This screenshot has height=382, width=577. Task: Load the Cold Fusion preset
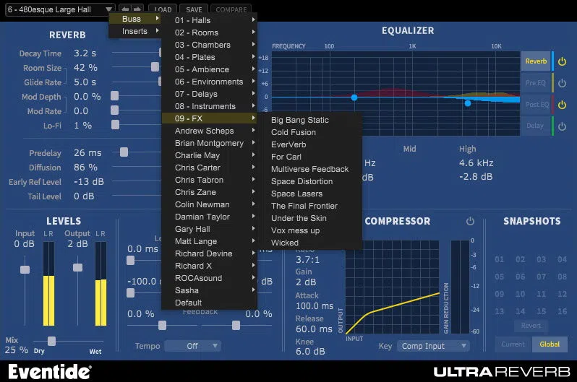(309, 132)
